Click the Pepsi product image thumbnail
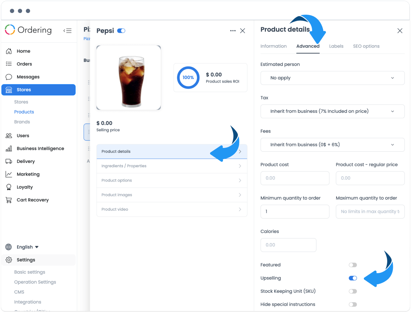Screen dimensions: 411x313 coord(129,78)
